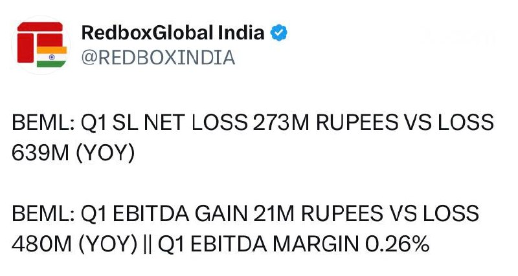Viewport: 518px width, 276px height.
Task: Click the '480M (YOY)' text
Action: click(x=74, y=244)
